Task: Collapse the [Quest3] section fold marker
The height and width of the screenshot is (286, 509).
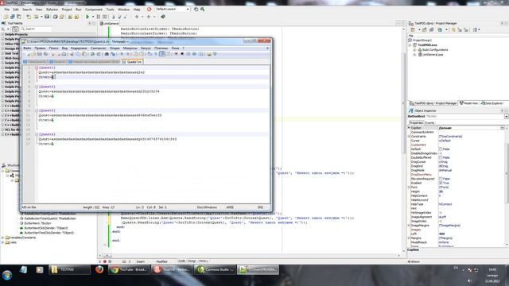Action: pos(37,110)
